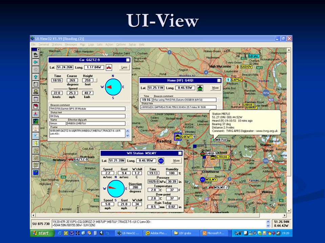The height and width of the screenshot is (243, 325).
Task: Click the M5LMY-7 car station on map
Action: 211,187
